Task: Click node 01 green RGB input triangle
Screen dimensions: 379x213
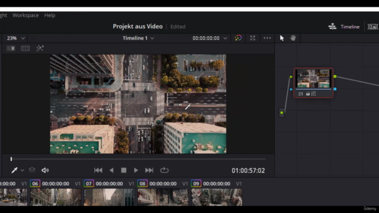Action: [x=291, y=77]
